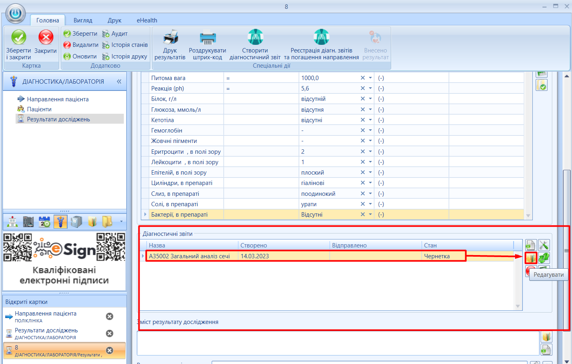Open the navigation bar overflow dropdown arrow
572x364 pixels.
[122, 221]
